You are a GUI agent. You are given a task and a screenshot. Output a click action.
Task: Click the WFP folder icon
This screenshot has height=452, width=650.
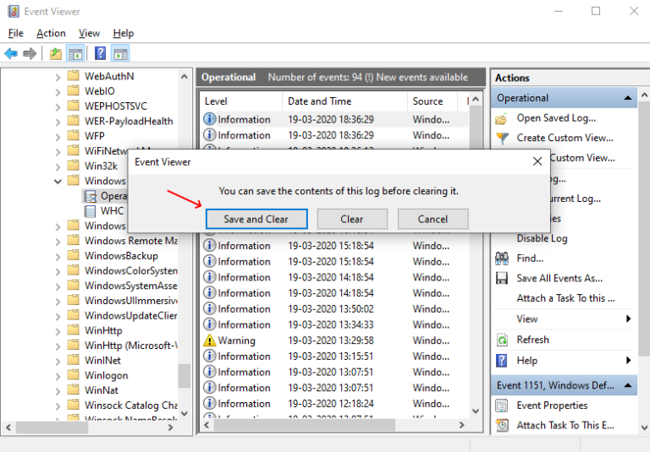coord(74,135)
